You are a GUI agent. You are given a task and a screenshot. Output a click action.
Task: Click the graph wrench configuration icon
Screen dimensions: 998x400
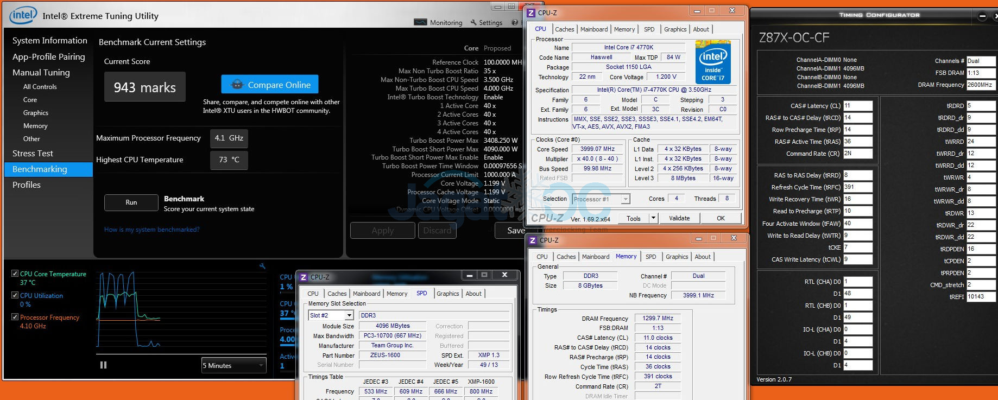(262, 266)
